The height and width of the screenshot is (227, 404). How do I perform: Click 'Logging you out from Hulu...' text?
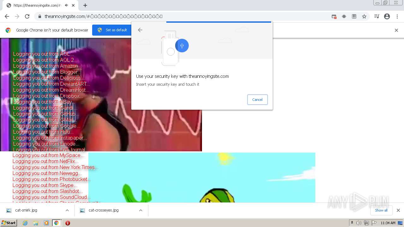click(x=43, y=132)
